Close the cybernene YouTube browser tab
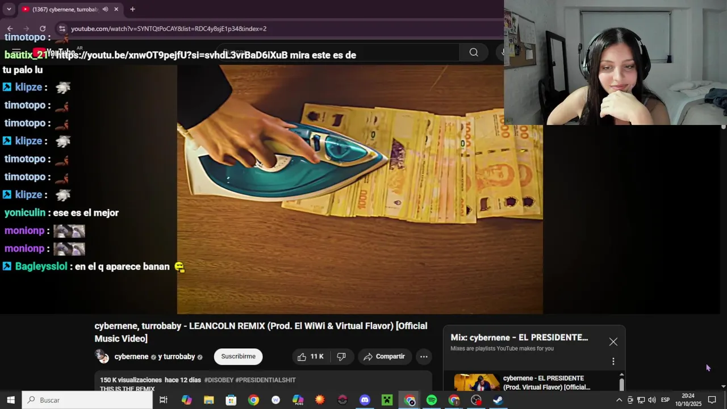727x409 pixels. click(x=116, y=9)
